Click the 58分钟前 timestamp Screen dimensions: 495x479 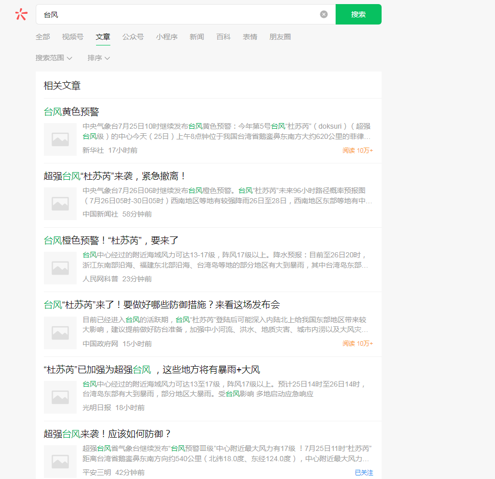coord(137,214)
